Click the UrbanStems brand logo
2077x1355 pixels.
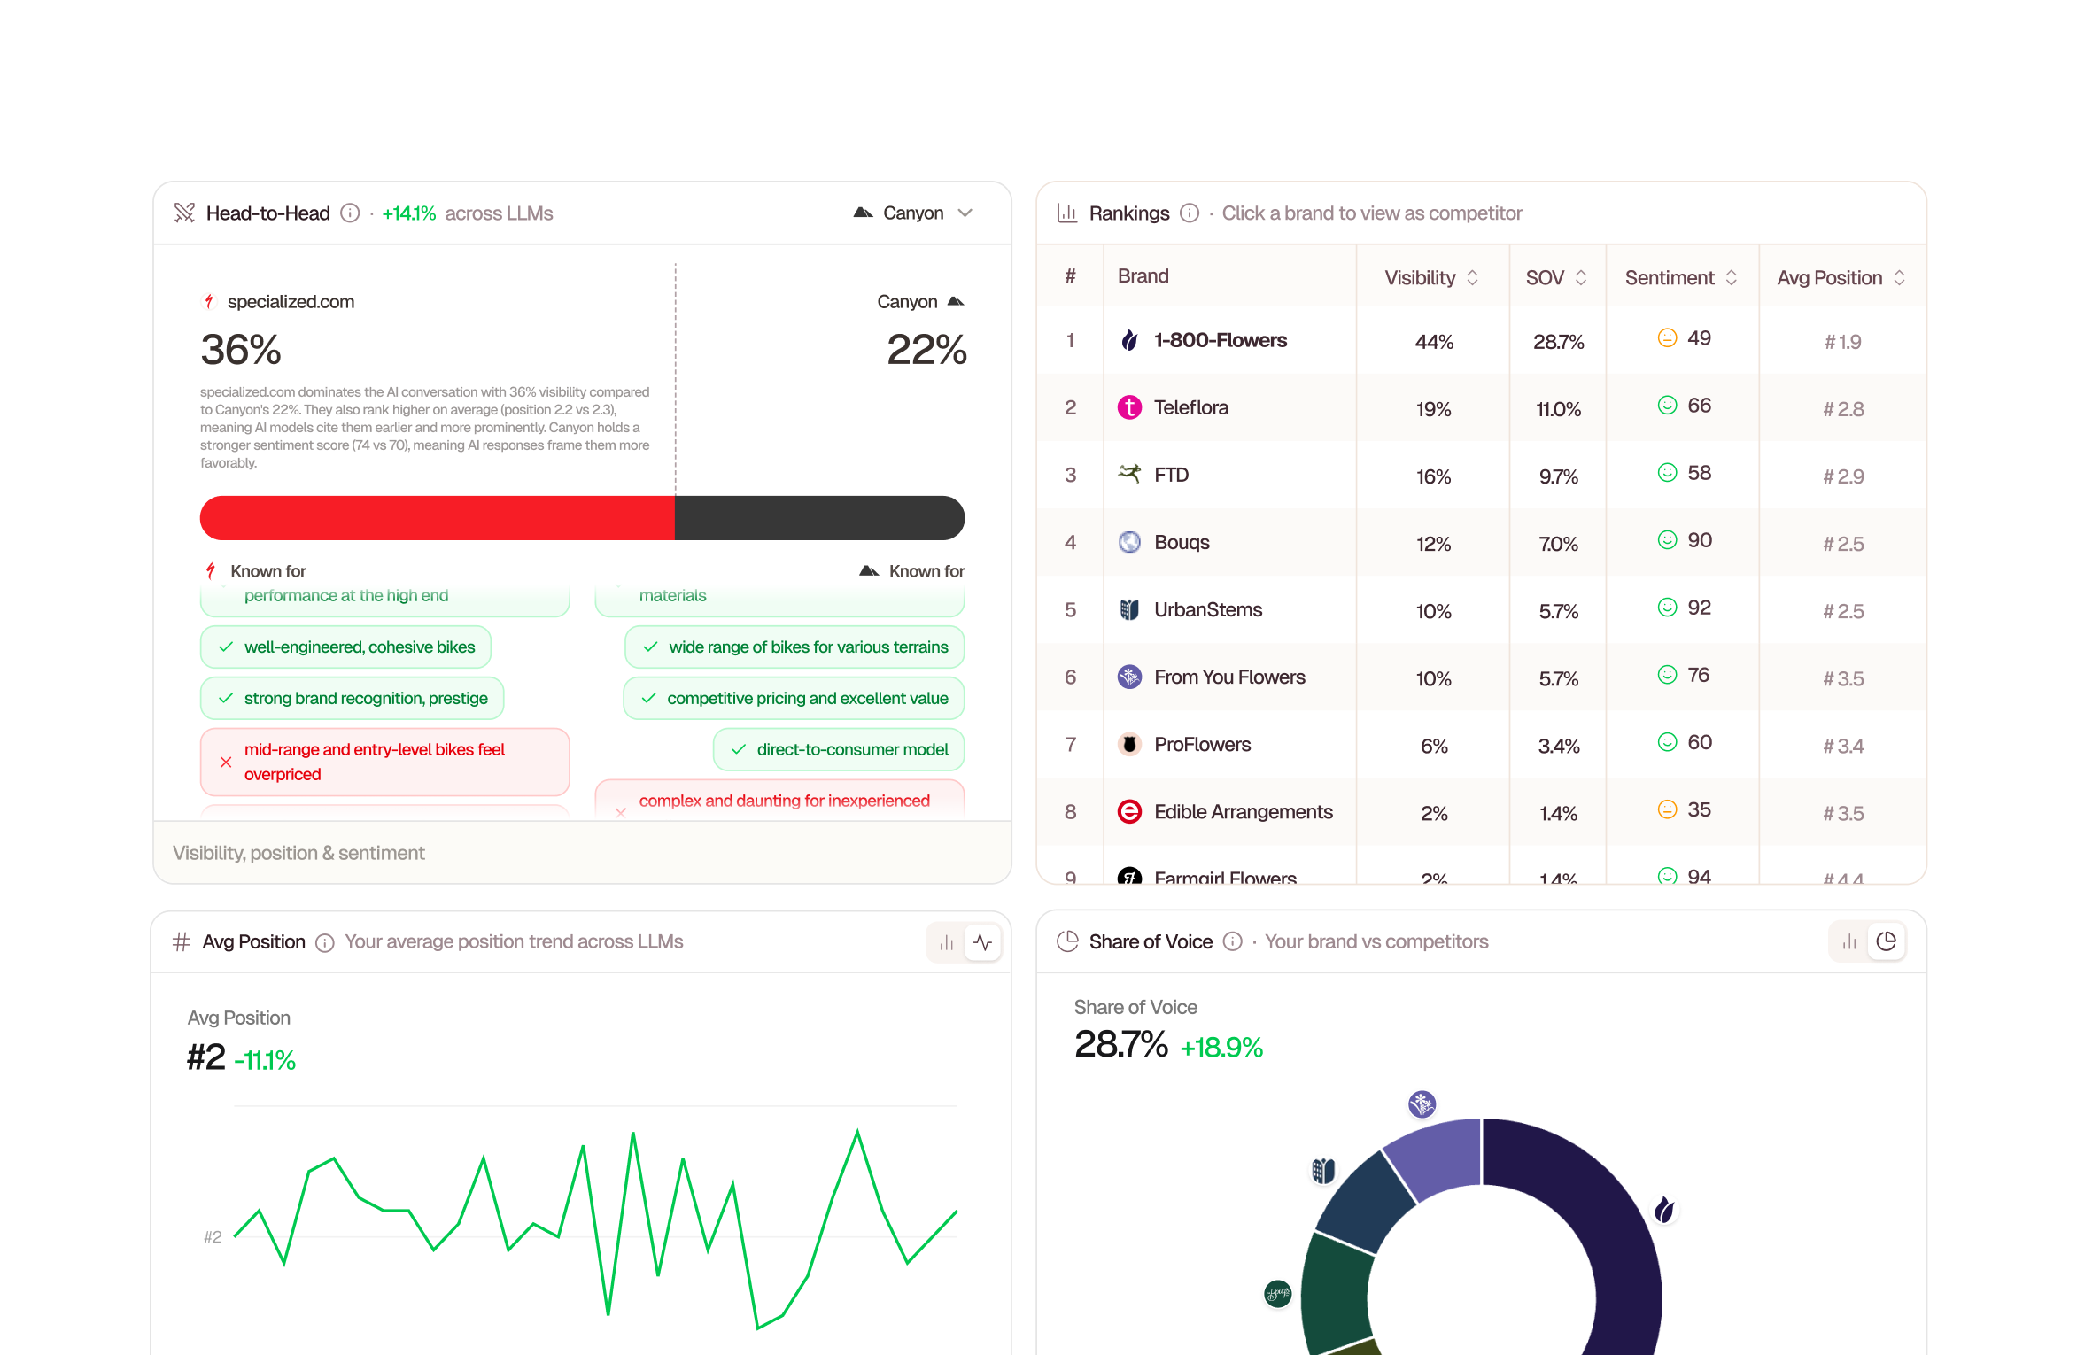pos(1129,609)
